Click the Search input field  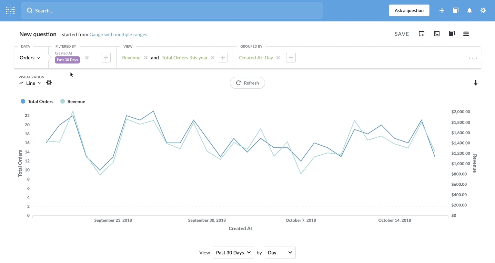172,11
